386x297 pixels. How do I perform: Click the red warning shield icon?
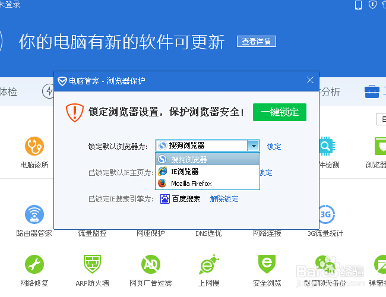coord(75,112)
